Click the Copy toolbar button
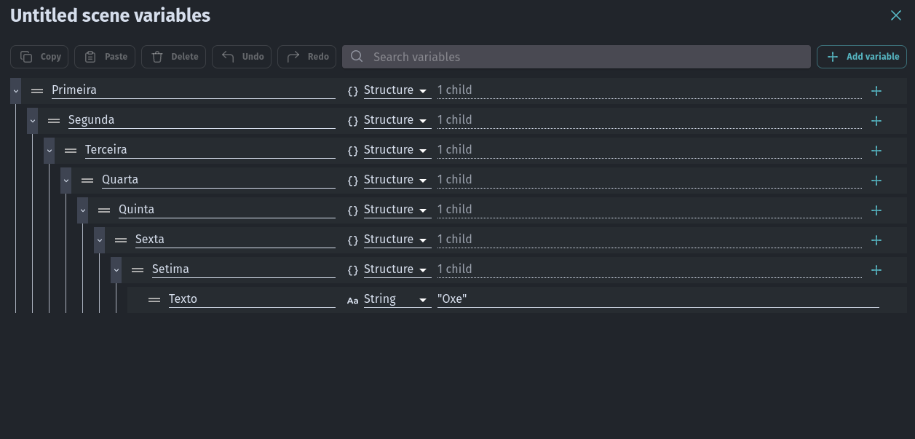Image resolution: width=915 pixels, height=439 pixels. point(40,57)
